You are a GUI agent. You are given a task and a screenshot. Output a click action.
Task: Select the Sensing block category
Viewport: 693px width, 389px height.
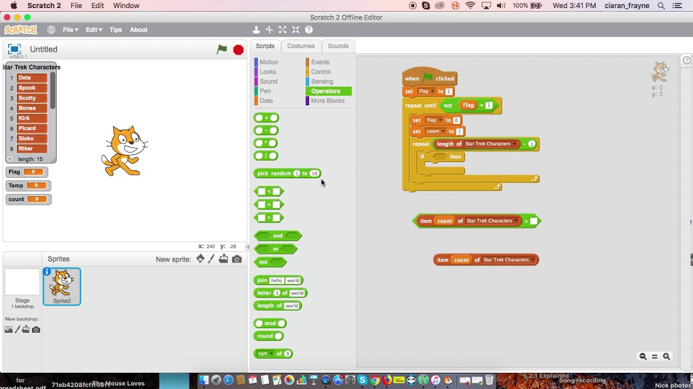[x=322, y=82]
